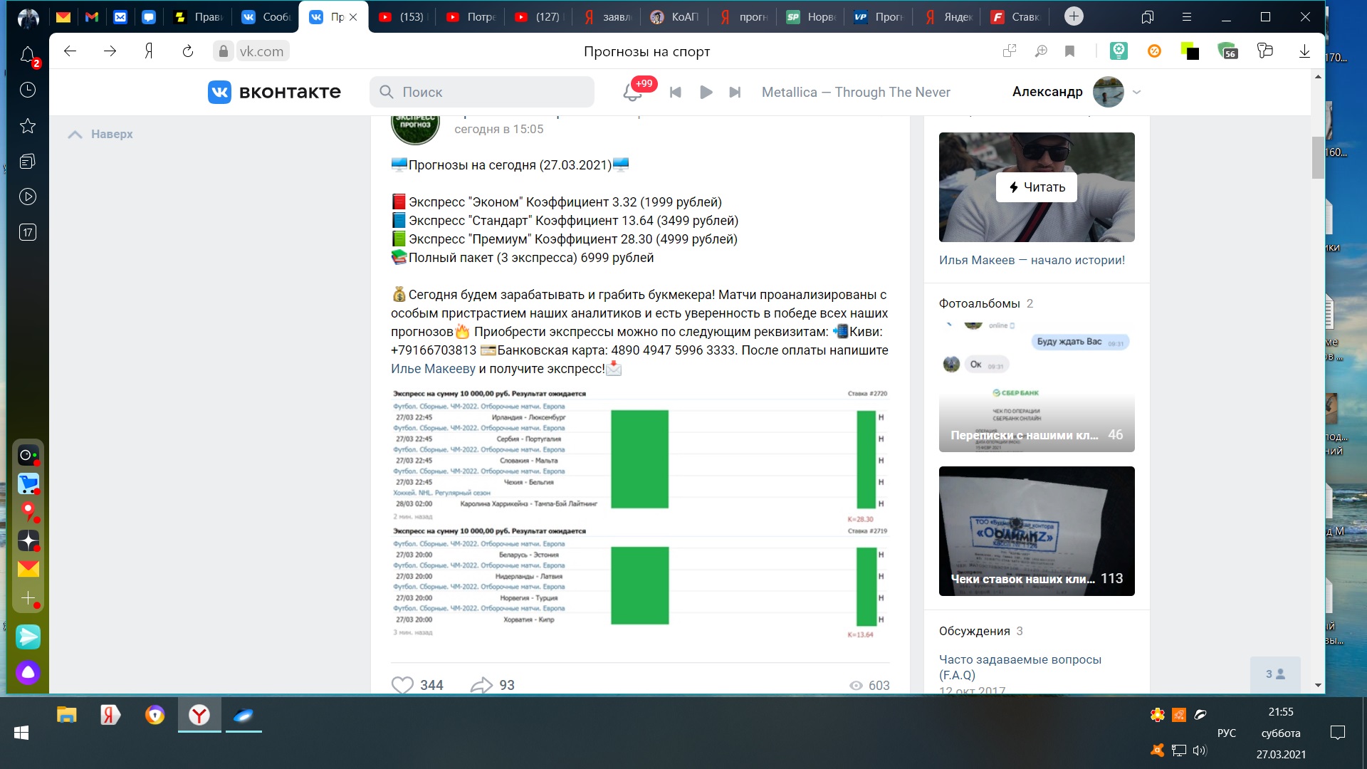The image size is (1367, 769).
Task: Open the VKontakte logo home link
Action: (274, 92)
